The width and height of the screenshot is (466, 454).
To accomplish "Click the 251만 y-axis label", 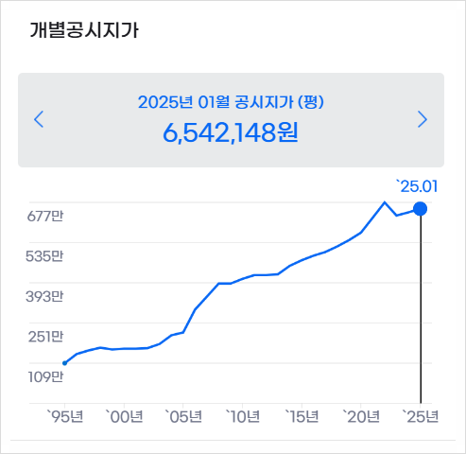I will (45, 337).
